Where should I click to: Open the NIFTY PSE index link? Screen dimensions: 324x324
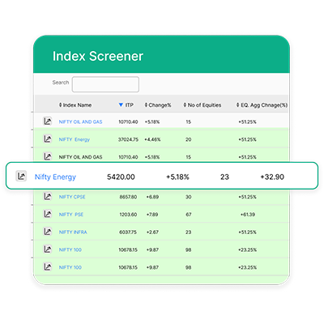click(x=71, y=215)
